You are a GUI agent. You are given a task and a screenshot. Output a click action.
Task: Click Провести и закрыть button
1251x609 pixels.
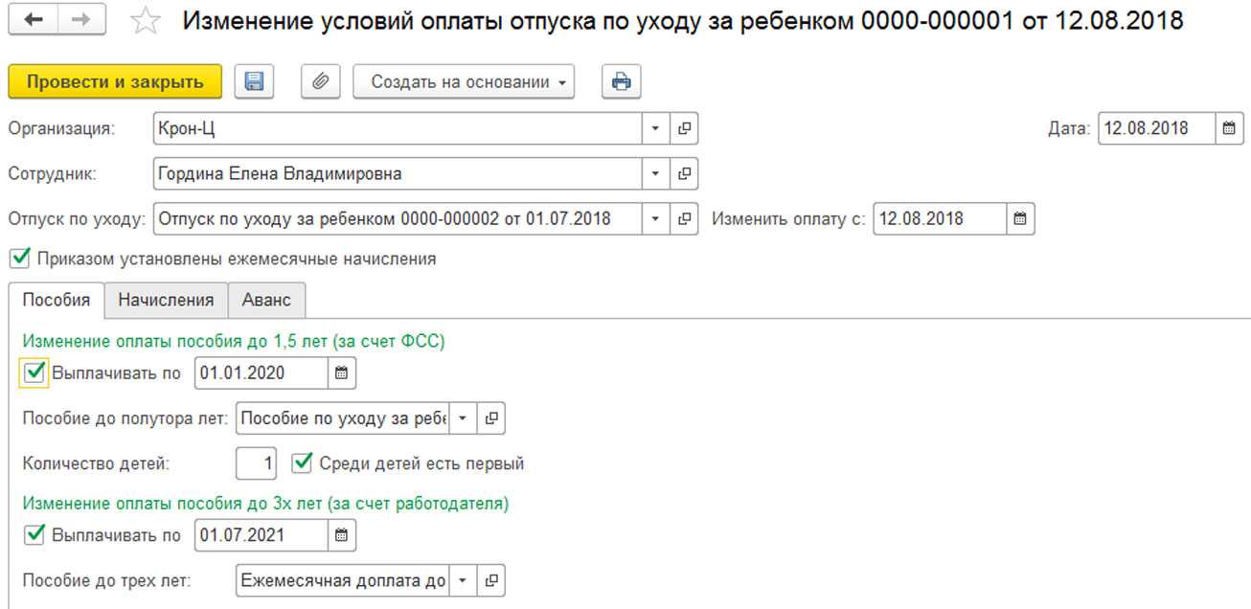[115, 82]
